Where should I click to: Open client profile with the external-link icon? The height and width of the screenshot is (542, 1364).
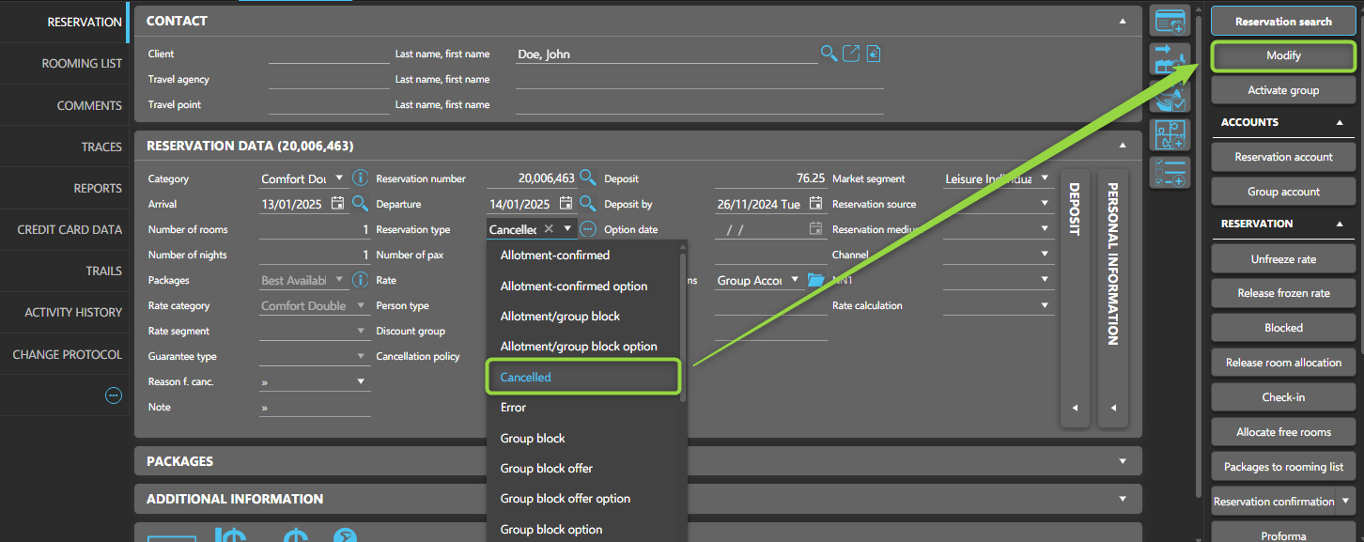tap(851, 54)
